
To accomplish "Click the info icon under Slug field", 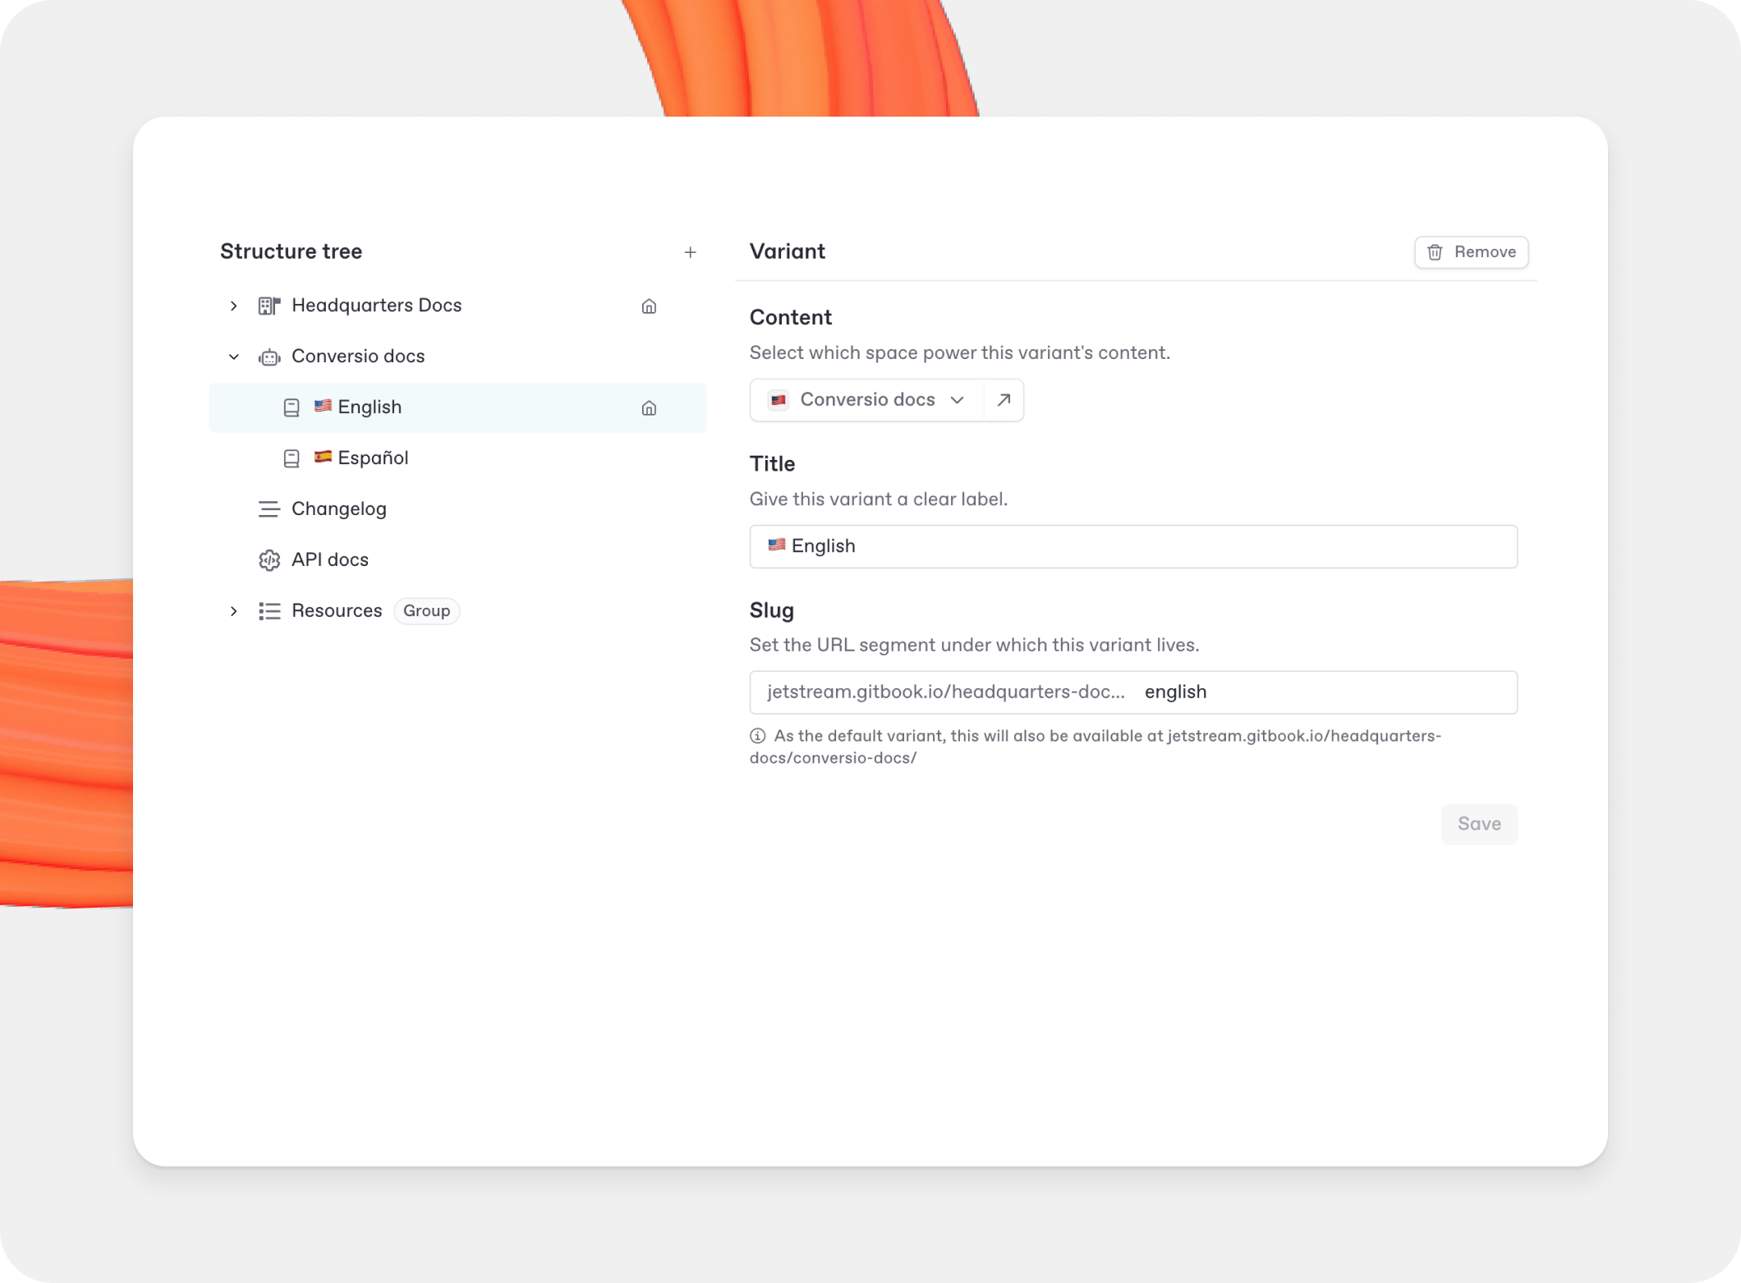I will (x=757, y=736).
